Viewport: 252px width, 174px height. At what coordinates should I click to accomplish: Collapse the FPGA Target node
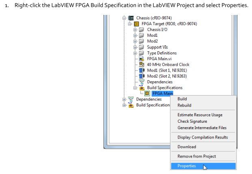click(x=129, y=24)
